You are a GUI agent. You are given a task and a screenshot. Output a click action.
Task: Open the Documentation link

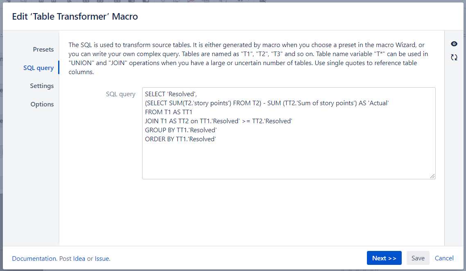click(x=34, y=259)
